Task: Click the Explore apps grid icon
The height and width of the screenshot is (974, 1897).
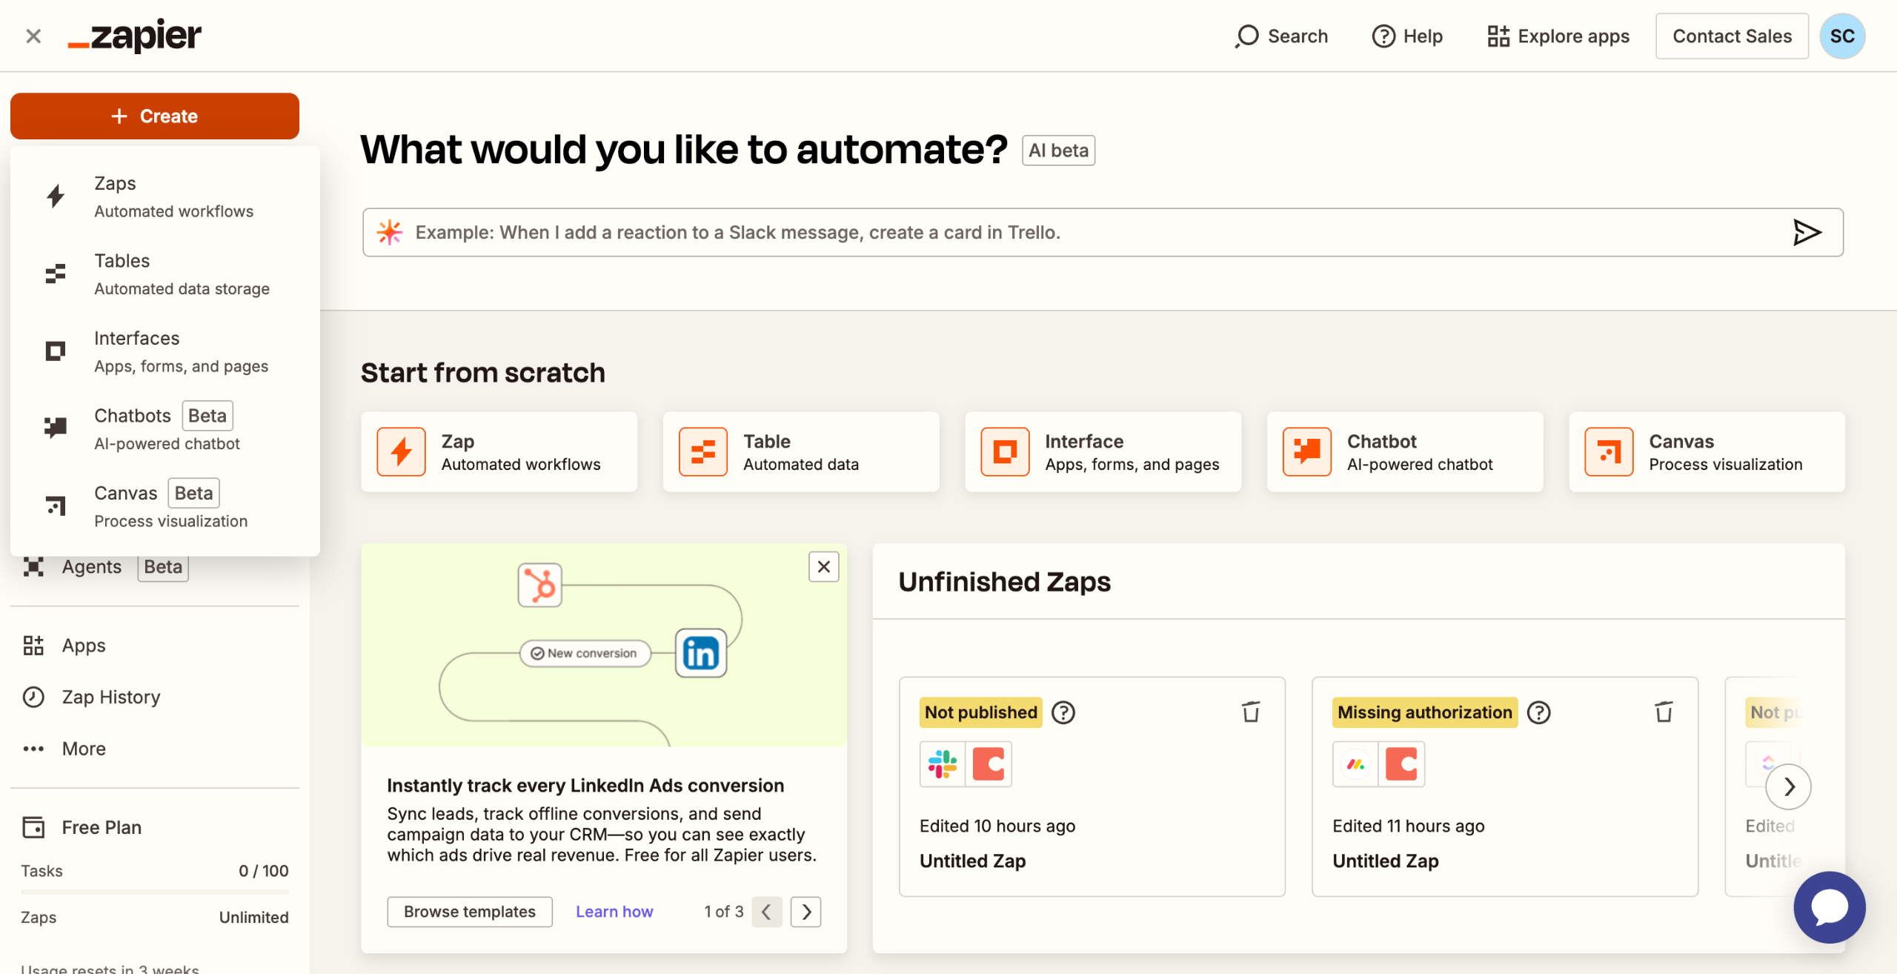Action: click(1498, 36)
